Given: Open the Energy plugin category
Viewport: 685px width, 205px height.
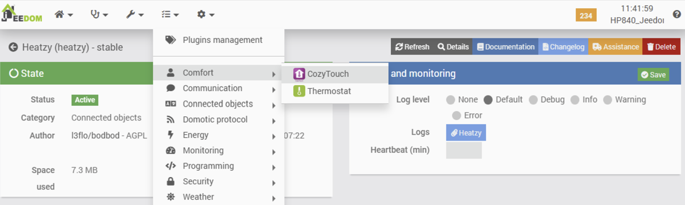Looking at the screenshot, I should click(x=196, y=135).
